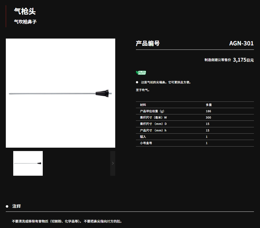The width and height of the screenshot is (260, 228).
Task: Select the 产品尺寸 (mm) h row label
Action: 153,130
